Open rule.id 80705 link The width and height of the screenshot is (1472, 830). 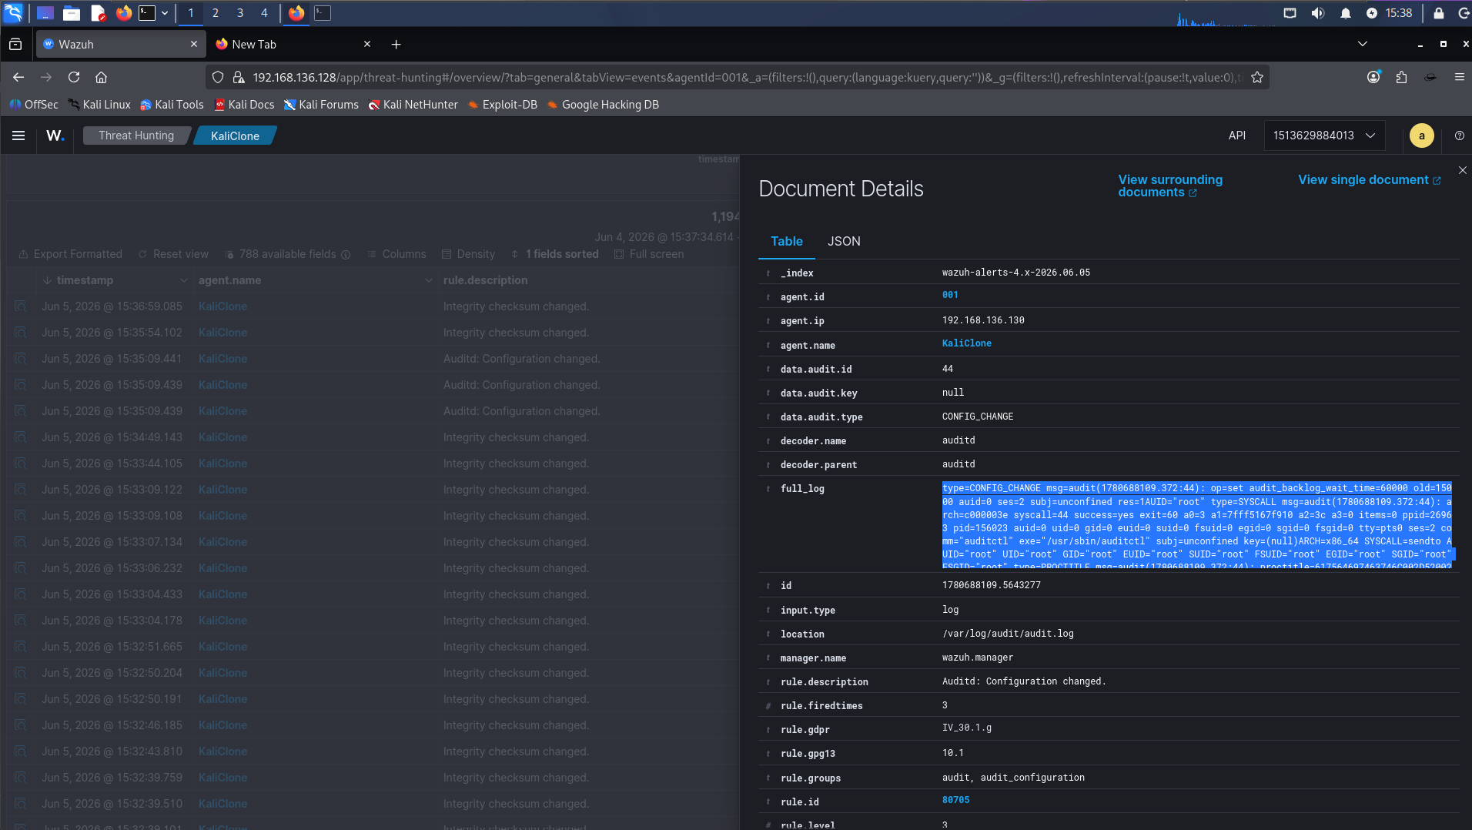(955, 800)
